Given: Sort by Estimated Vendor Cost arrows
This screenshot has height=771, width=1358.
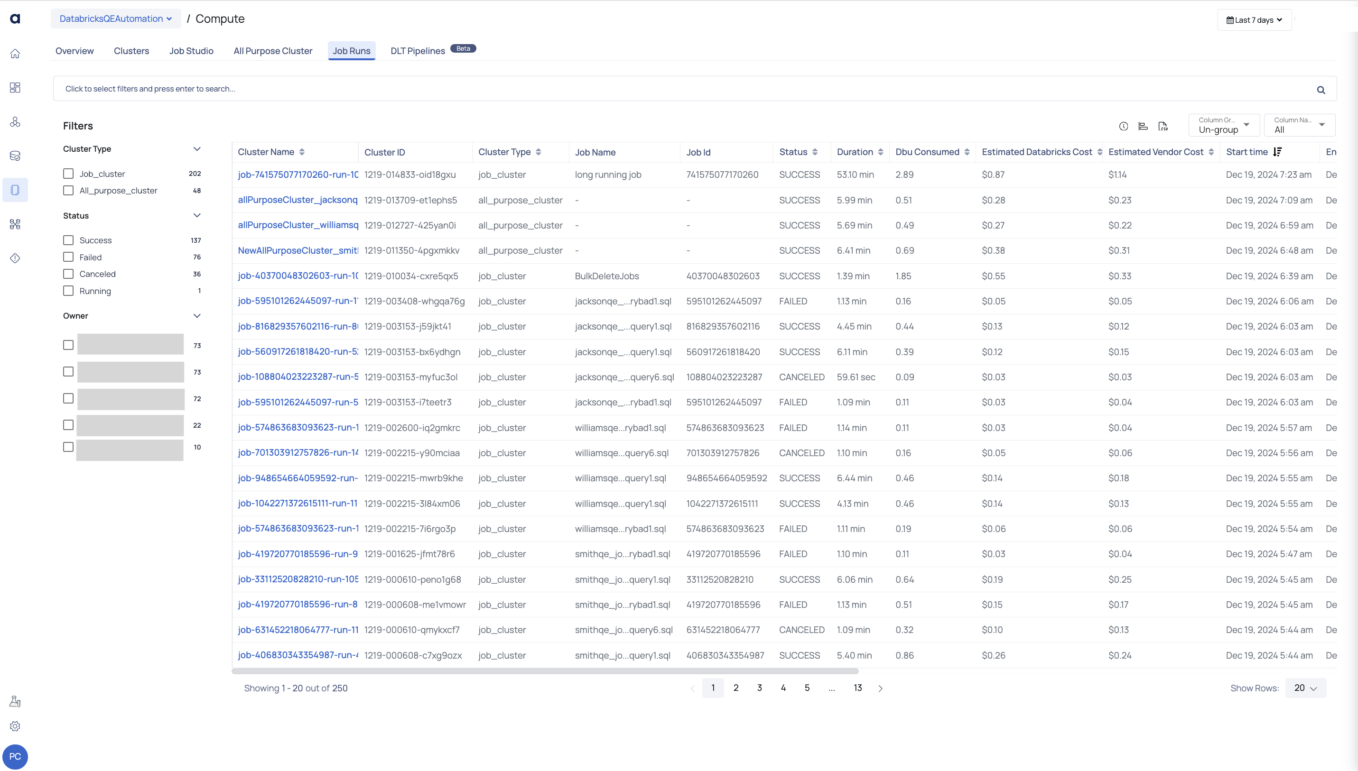Looking at the screenshot, I should point(1211,152).
